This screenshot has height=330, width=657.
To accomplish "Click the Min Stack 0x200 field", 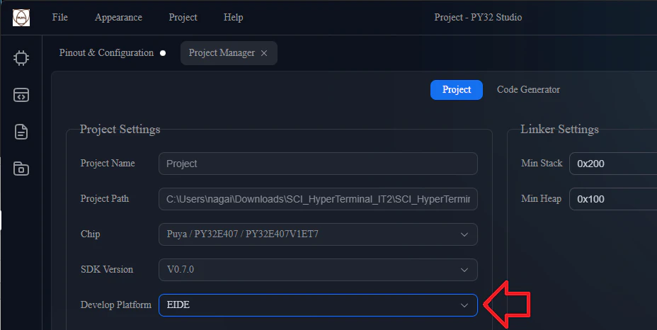I will coord(613,164).
